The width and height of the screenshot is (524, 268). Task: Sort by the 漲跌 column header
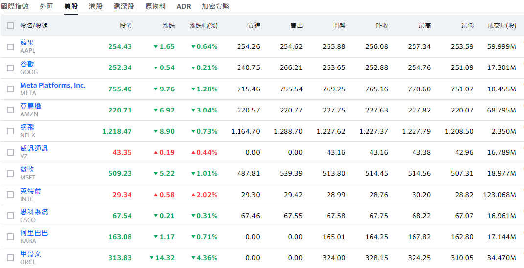click(169, 26)
